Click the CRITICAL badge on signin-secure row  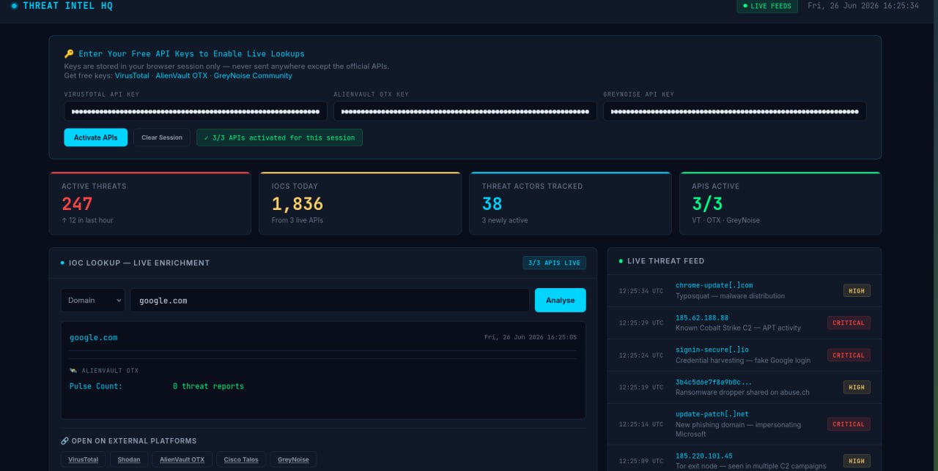click(849, 355)
